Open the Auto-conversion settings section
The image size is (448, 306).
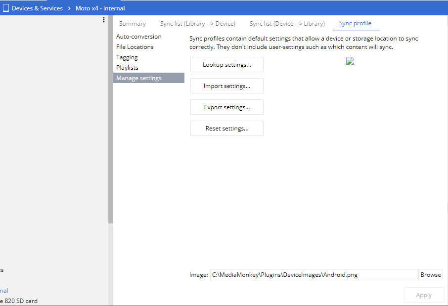click(138, 37)
